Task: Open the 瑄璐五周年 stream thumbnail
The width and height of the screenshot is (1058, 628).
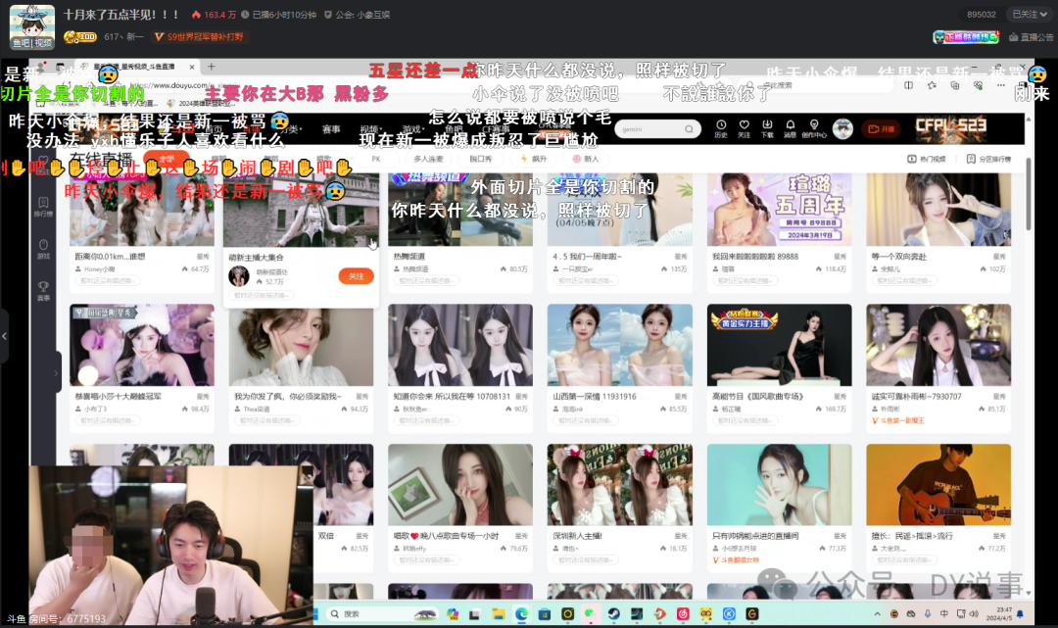Action: tap(780, 210)
